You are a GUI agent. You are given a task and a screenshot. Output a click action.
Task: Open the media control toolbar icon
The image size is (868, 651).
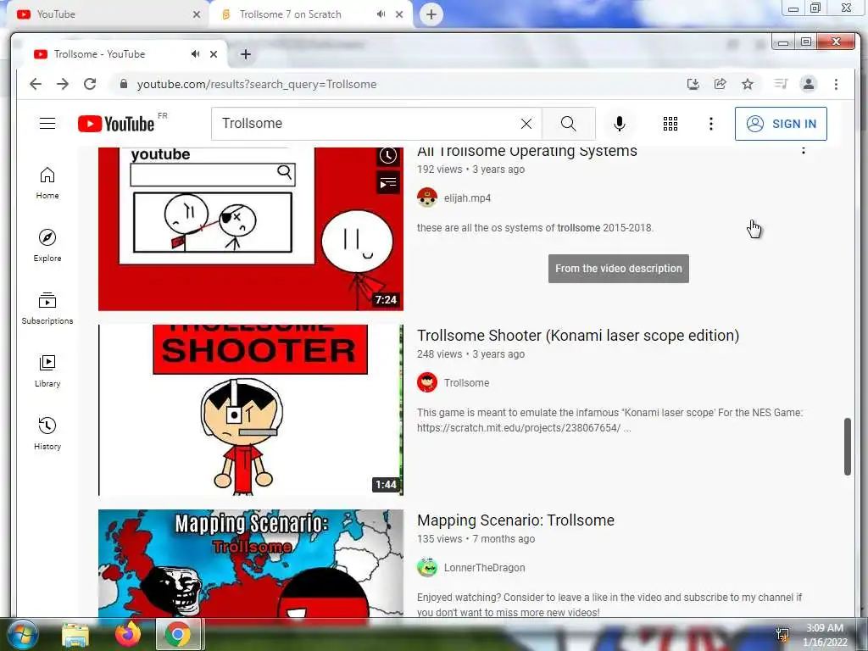[781, 84]
